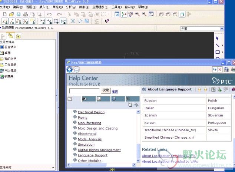
Task: Toggle dimension display in sketcher toolbar
Action: pyautogui.click(x=42, y=21)
